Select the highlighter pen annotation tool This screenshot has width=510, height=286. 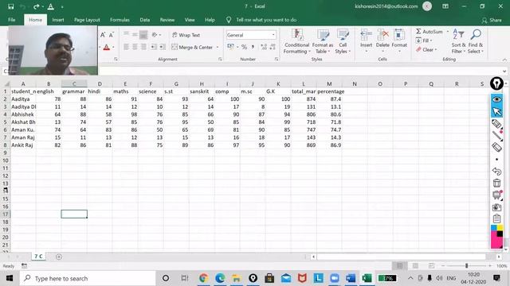click(496, 124)
